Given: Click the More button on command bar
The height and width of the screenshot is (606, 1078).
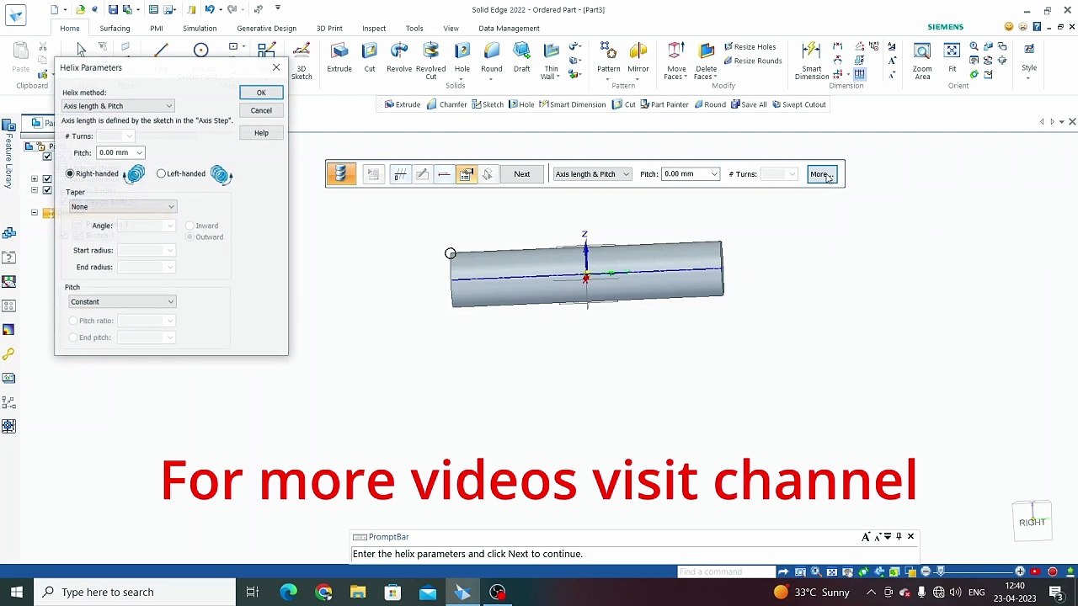Looking at the screenshot, I should pyautogui.click(x=821, y=174).
